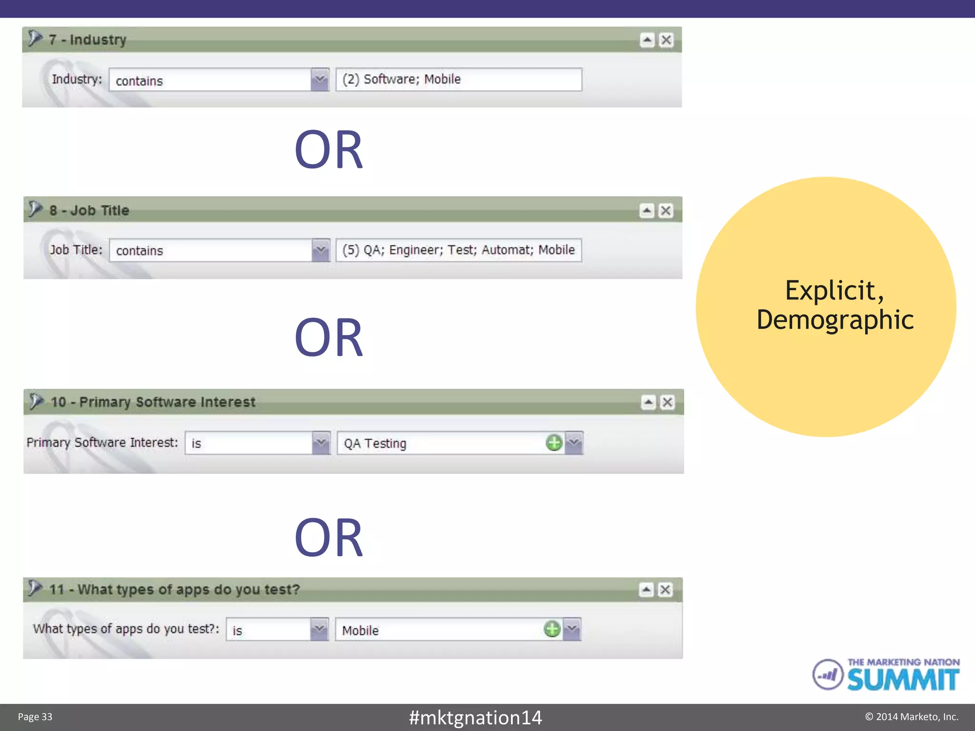
Task: Remove the What types of apps filter
Action: [x=666, y=590]
